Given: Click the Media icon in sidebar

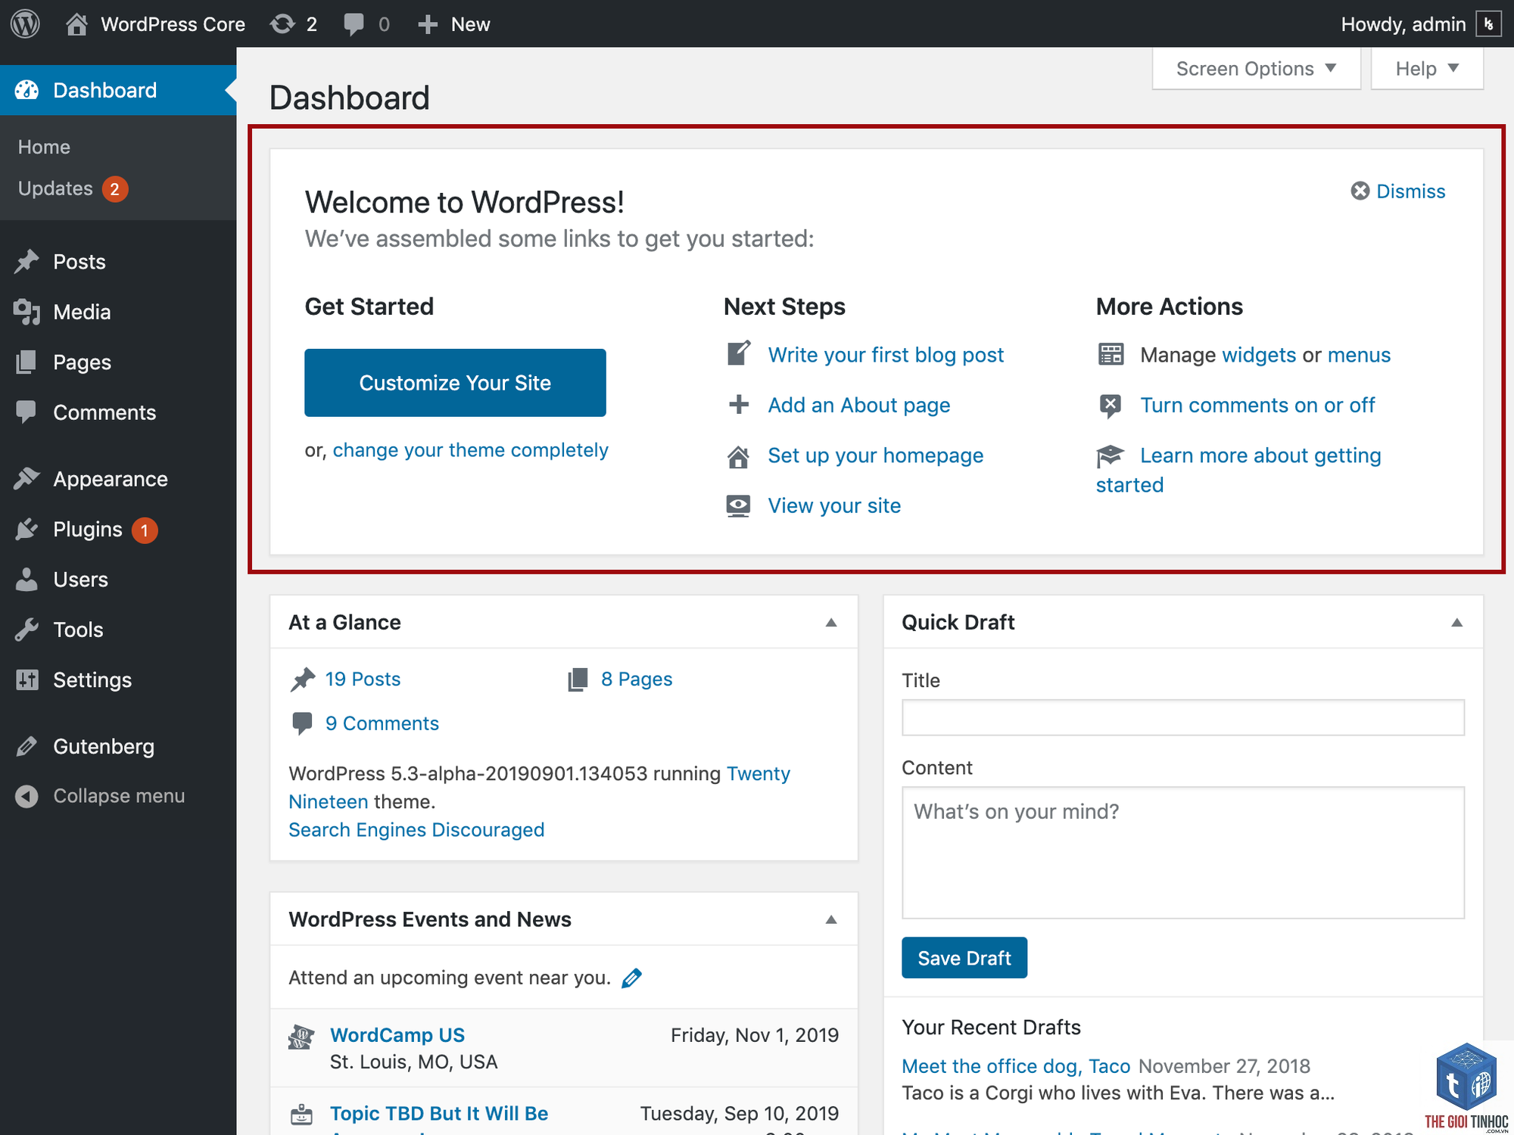Looking at the screenshot, I should coord(26,312).
